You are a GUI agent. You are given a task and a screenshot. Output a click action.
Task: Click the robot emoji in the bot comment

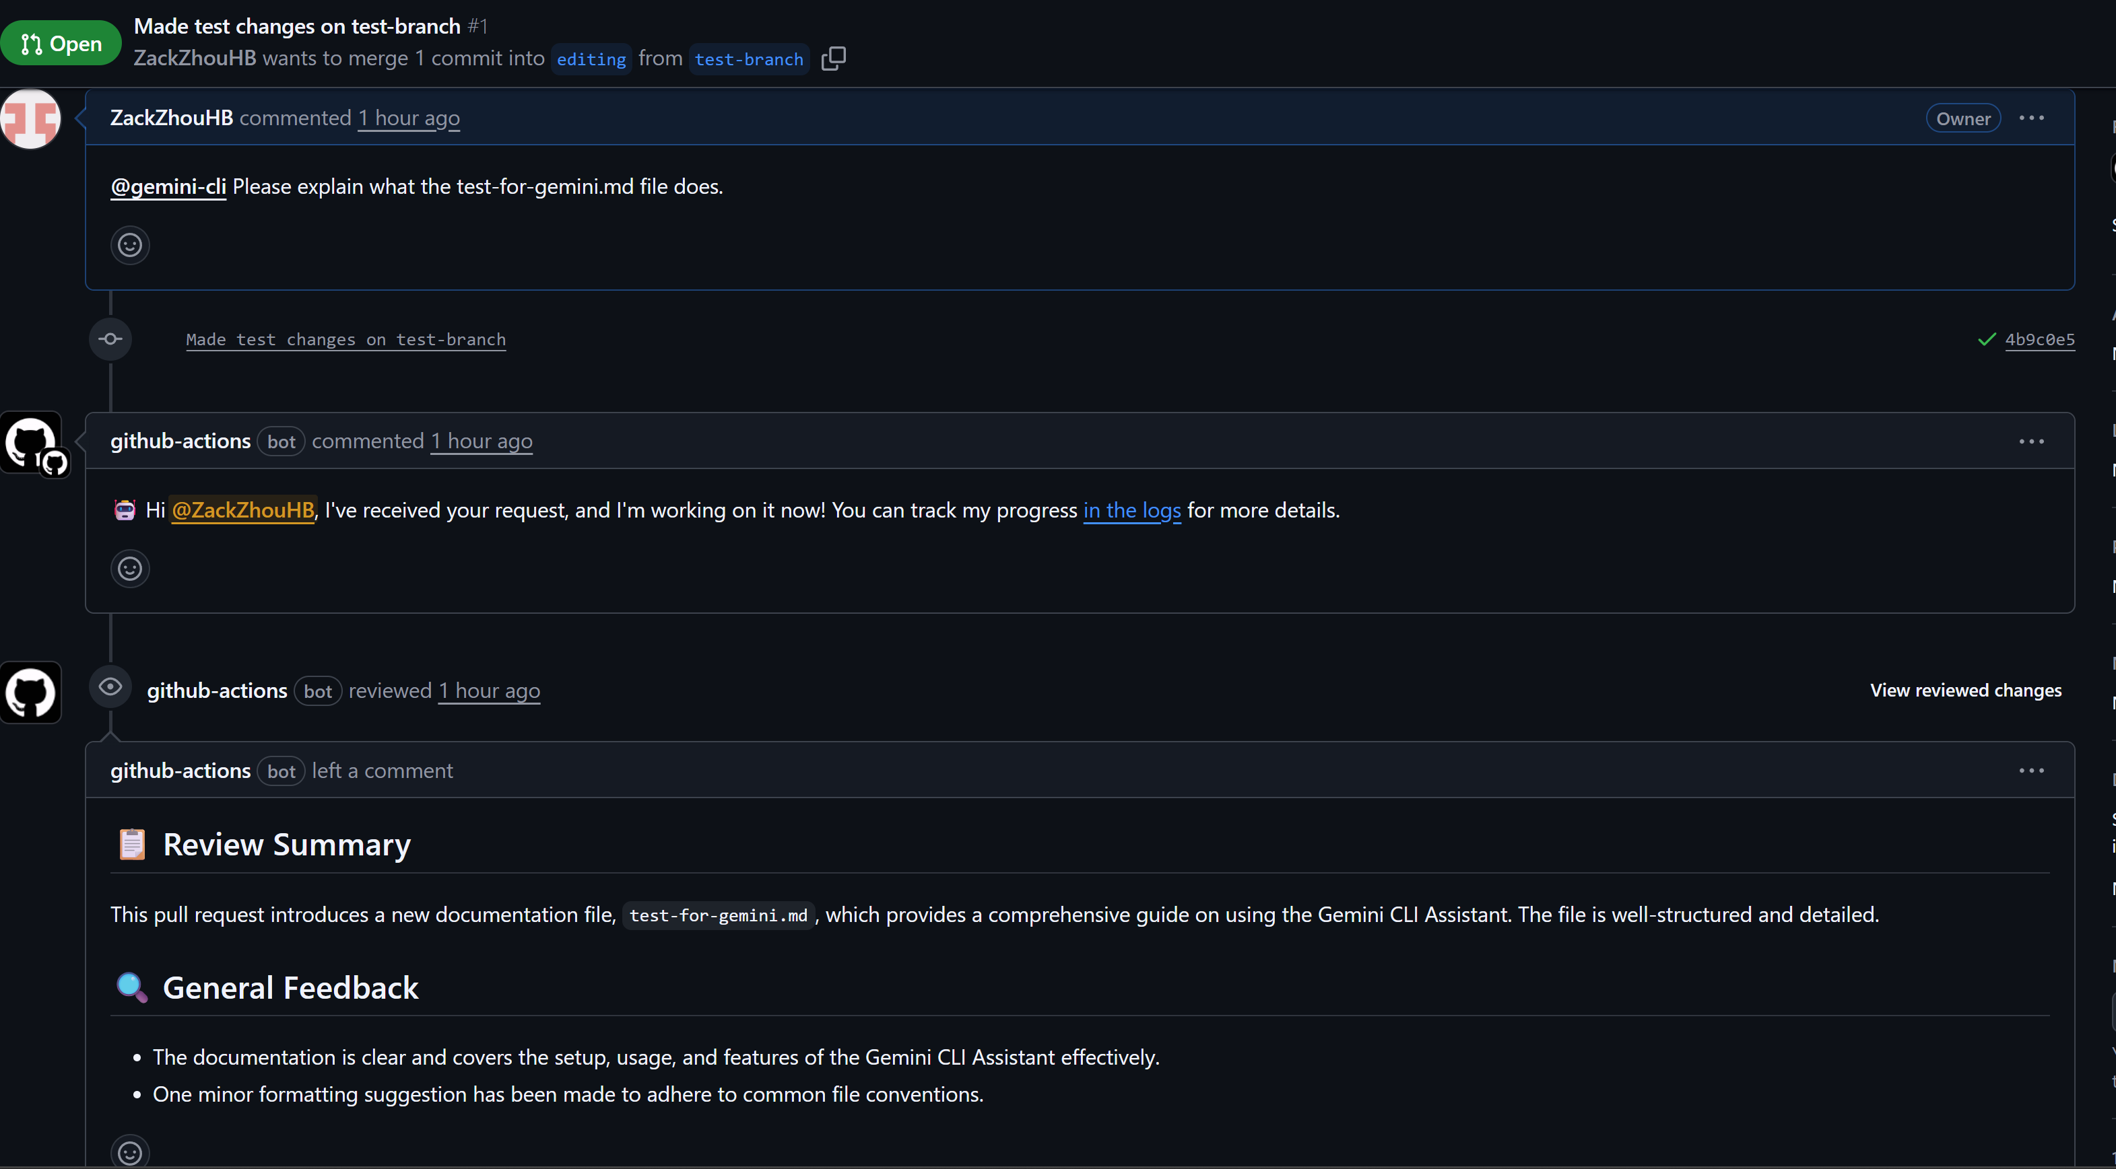click(125, 511)
